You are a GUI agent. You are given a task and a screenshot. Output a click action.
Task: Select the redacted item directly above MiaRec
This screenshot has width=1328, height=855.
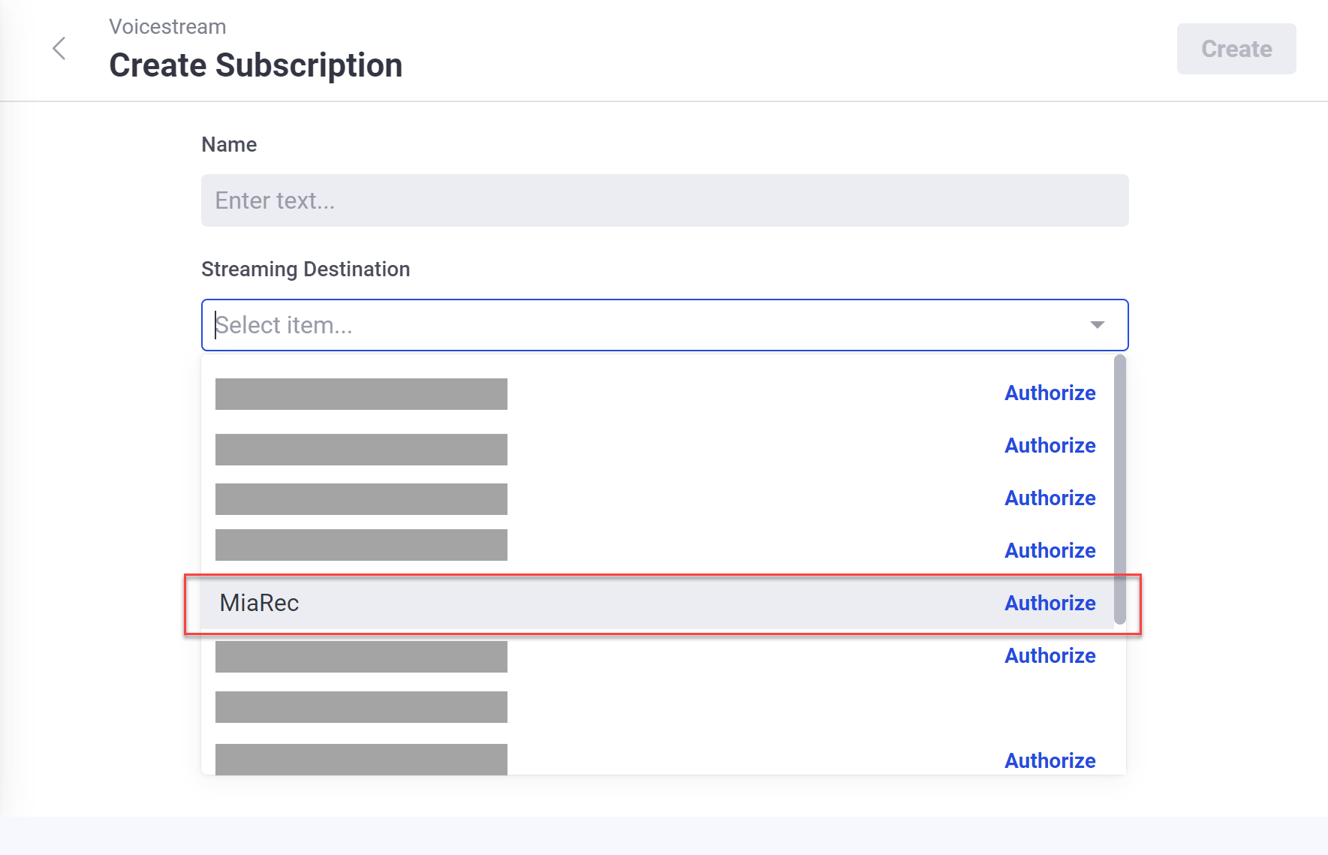361,545
